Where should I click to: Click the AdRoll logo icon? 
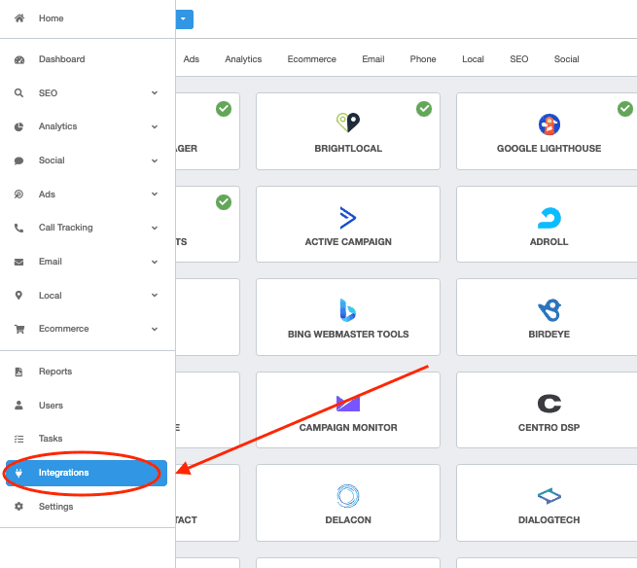click(549, 217)
